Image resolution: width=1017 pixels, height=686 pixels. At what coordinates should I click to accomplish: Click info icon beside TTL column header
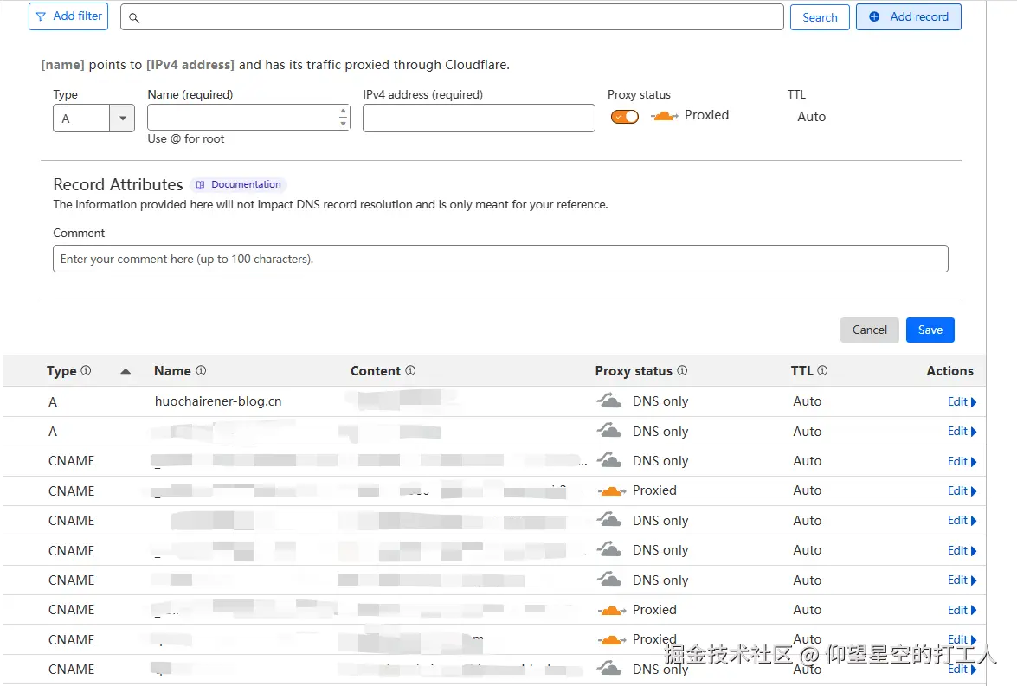point(822,370)
